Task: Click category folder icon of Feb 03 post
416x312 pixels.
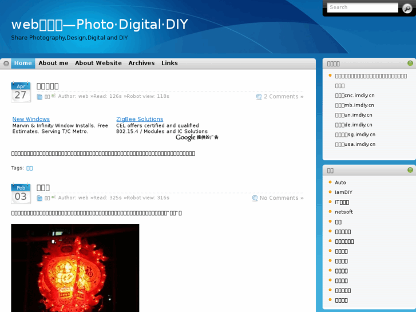Action: tap(39, 198)
